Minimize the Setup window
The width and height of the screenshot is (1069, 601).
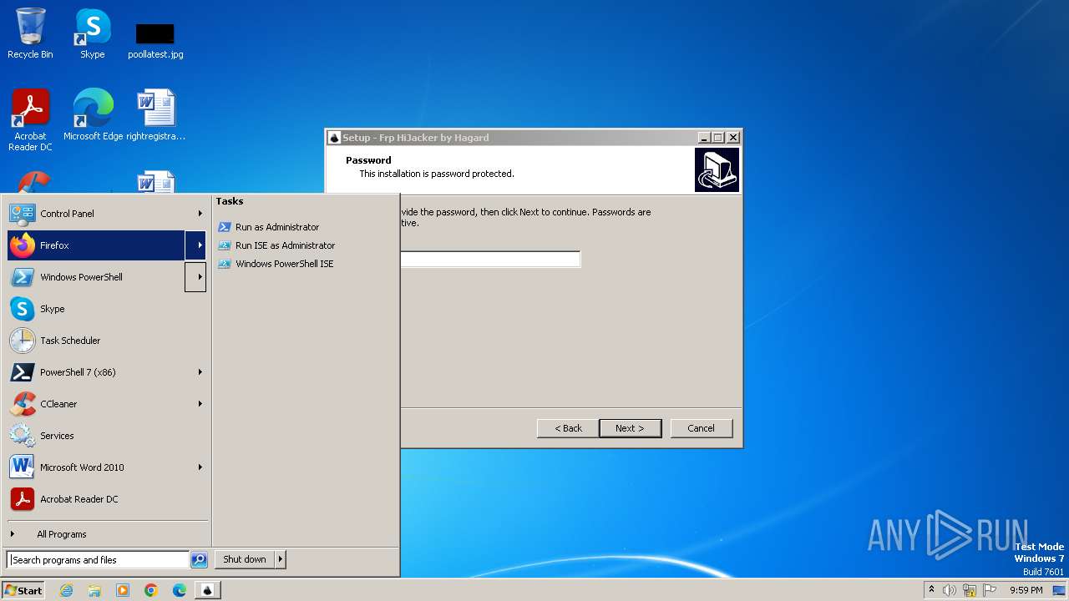(x=704, y=138)
